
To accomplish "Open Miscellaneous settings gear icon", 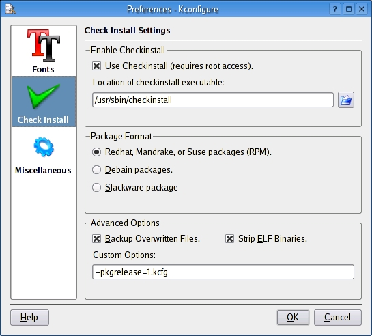I will [44, 147].
